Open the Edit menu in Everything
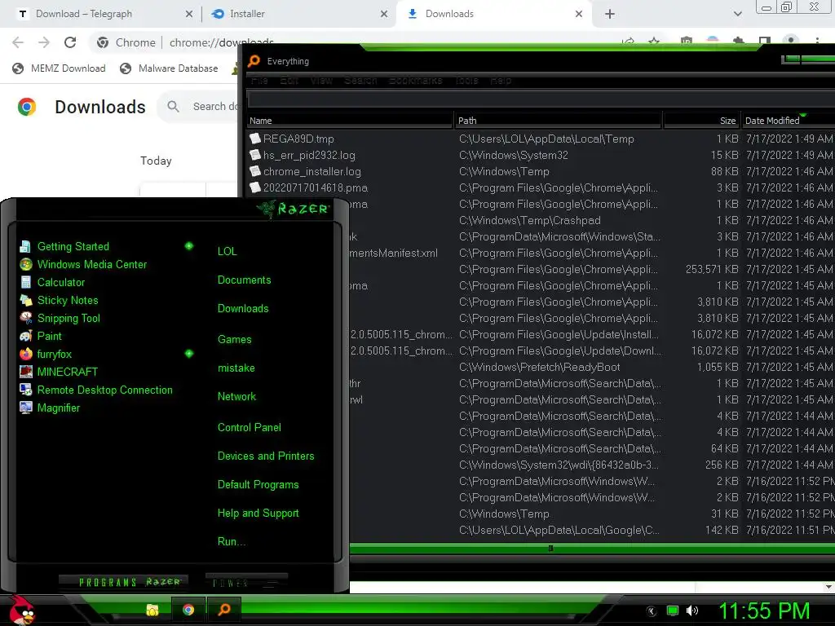This screenshot has width=835, height=626. click(289, 81)
